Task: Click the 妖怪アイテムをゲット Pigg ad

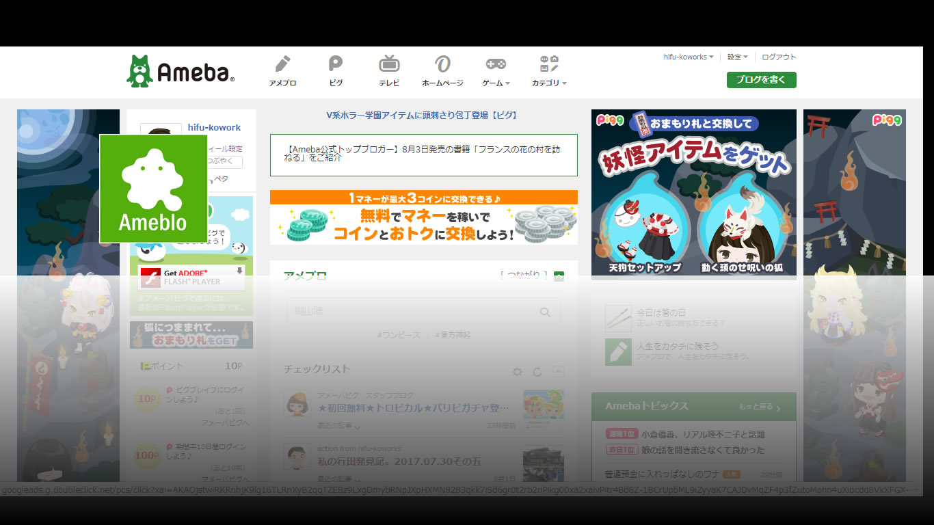Action: (x=694, y=194)
